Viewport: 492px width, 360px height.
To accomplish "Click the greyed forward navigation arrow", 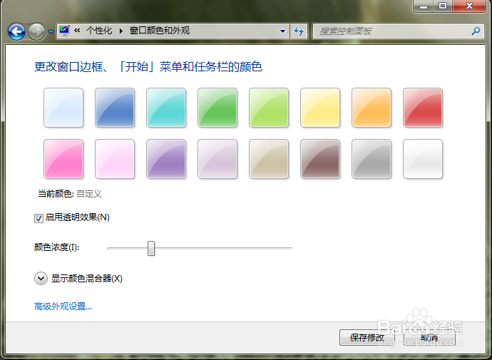I will [36, 31].
